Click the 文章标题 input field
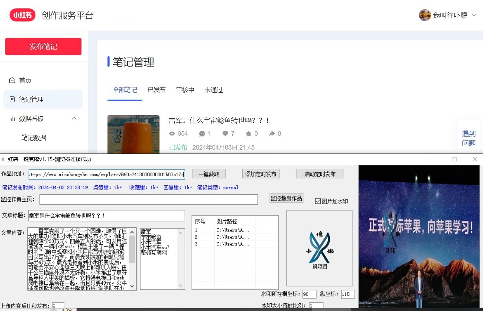Image resolution: width=483 pixels, height=311 pixels. 107,216
